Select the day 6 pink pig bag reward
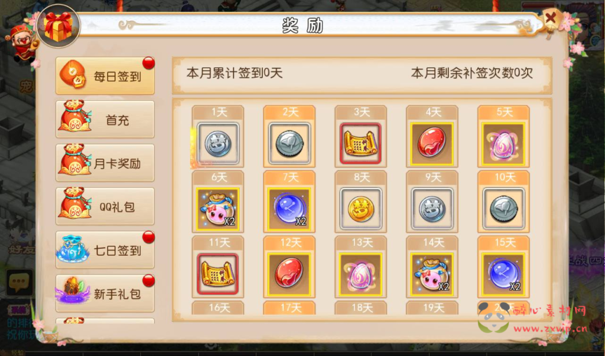The image size is (605, 356). [218, 209]
